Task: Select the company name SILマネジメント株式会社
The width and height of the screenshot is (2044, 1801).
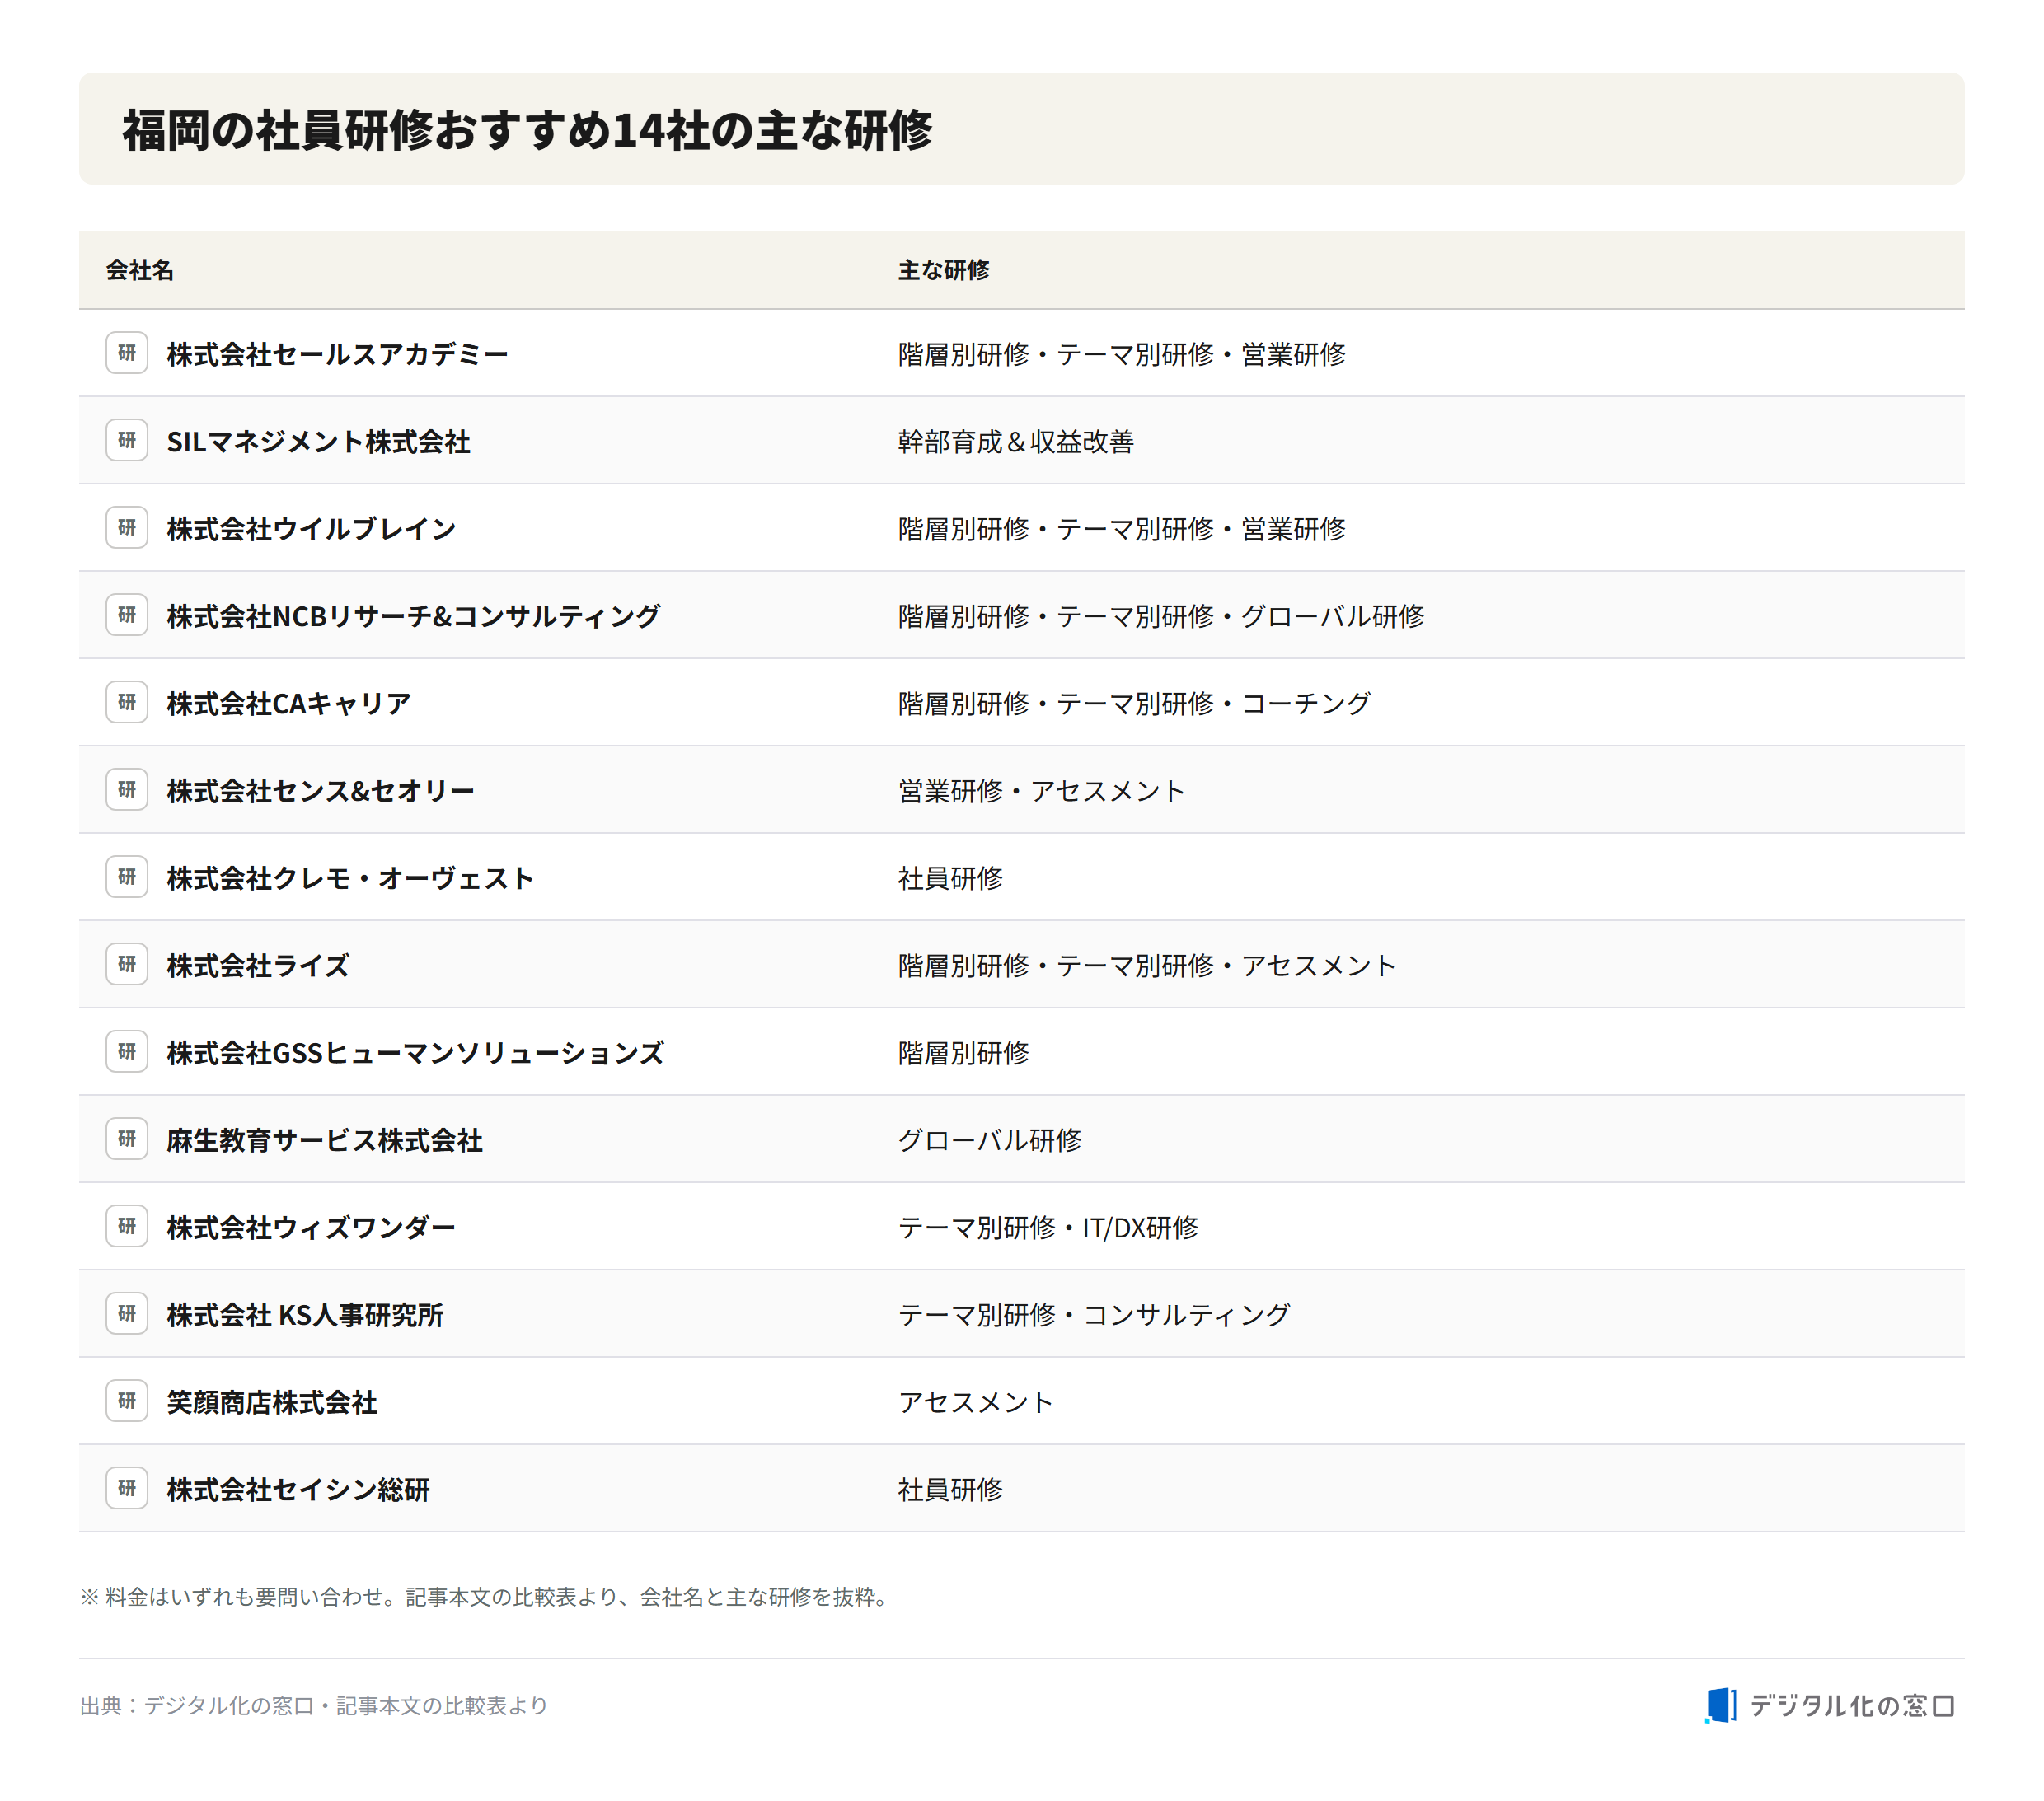Action: 319,442
